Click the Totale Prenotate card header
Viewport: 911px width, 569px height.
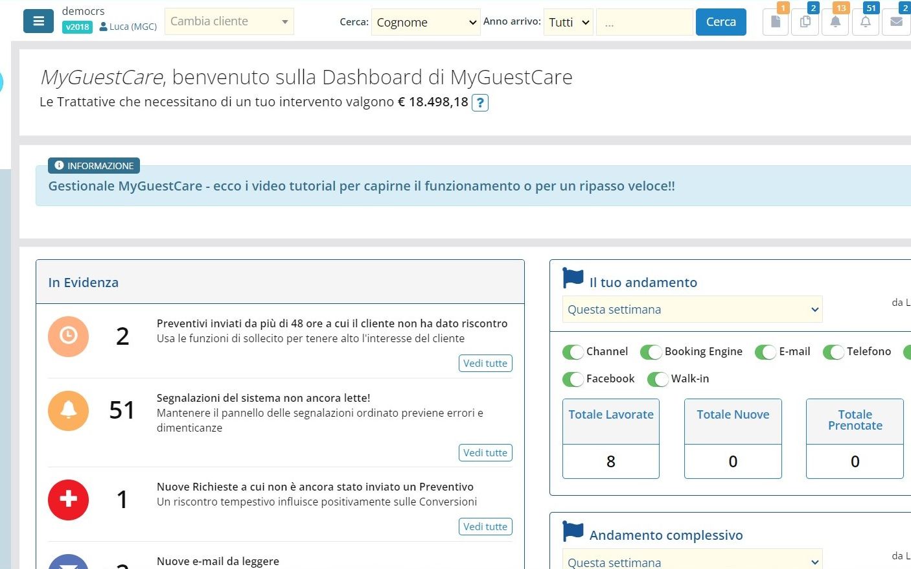pyautogui.click(x=855, y=421)
